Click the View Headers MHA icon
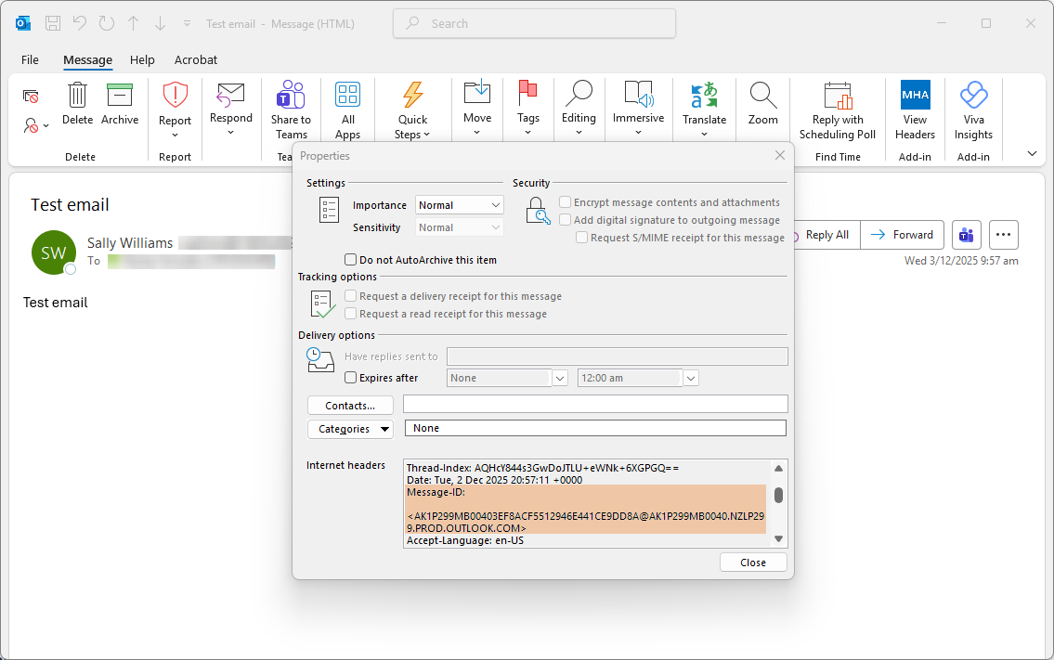This screenshot has width=1054, height=660. click(915, 95)
